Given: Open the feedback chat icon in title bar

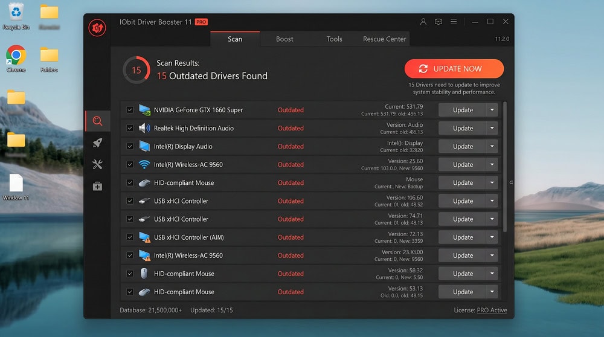Looking at the screenshot, I should tap(439, 22).
